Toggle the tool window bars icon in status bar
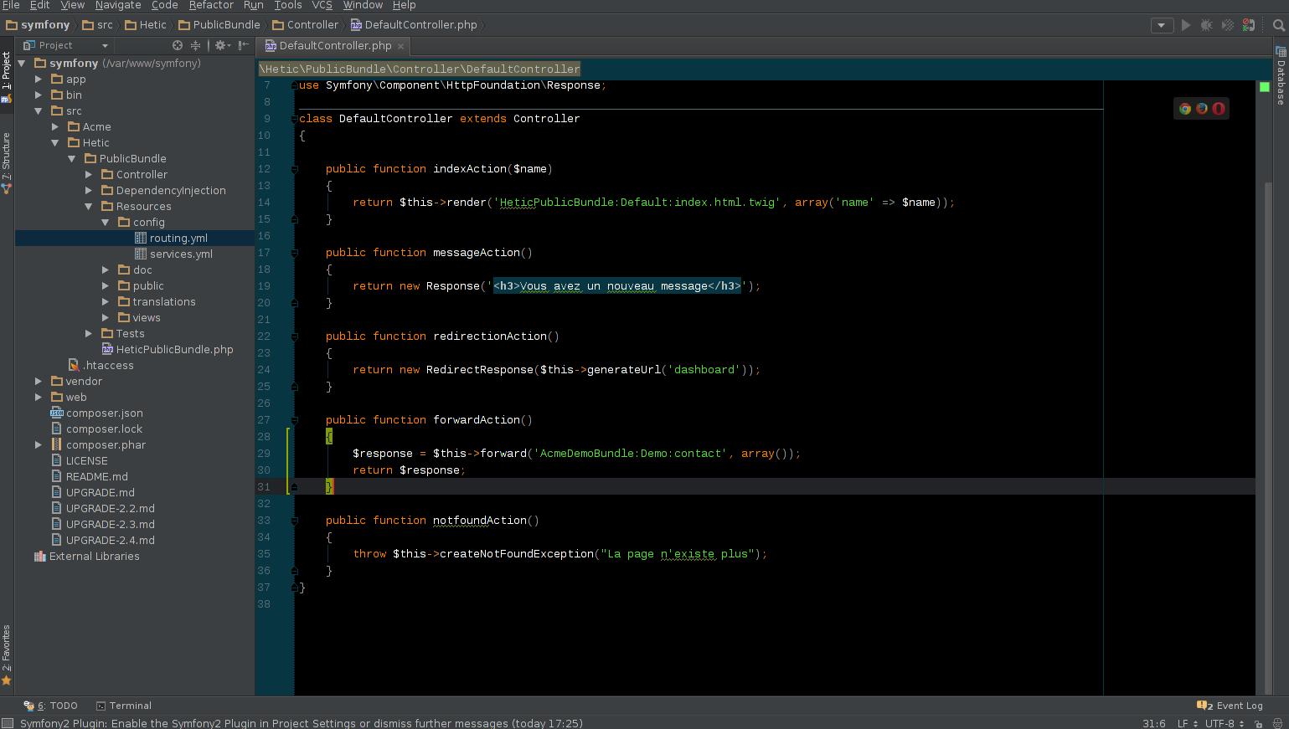Viewport: 1289px width, 729px height. 8,723
